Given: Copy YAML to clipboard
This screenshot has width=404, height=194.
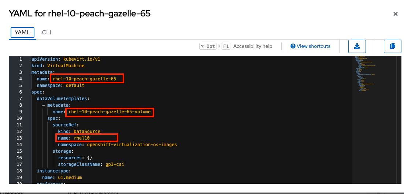Looking at the screenshot, I should coord(393,46).
